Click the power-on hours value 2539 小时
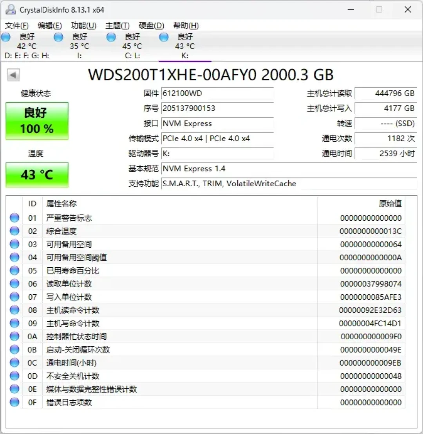The height and width of the screenshot is (434, 423). [386, 153]
